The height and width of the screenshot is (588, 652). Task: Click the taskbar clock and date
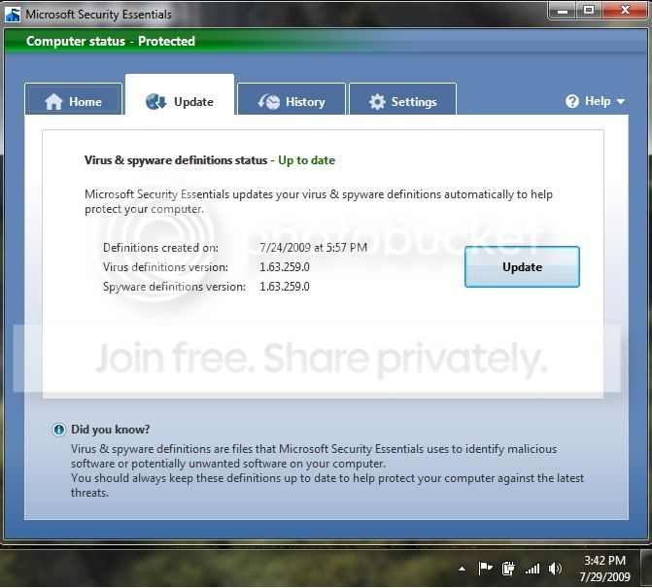coord(605,569)
